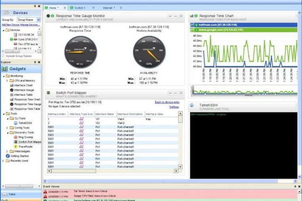302x201 pixels.
Task: Launch the Telnet/SSH tool from tree
Action: click(25, 123)
